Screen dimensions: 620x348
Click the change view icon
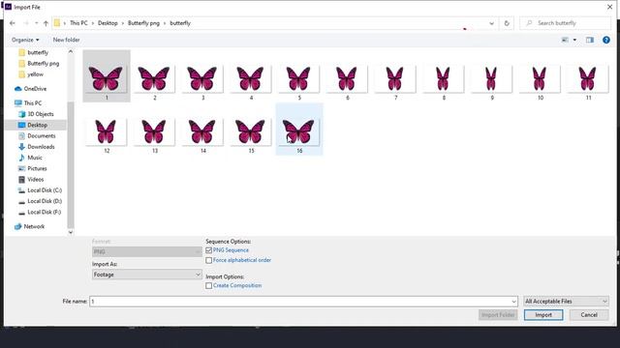pos(565,40)
